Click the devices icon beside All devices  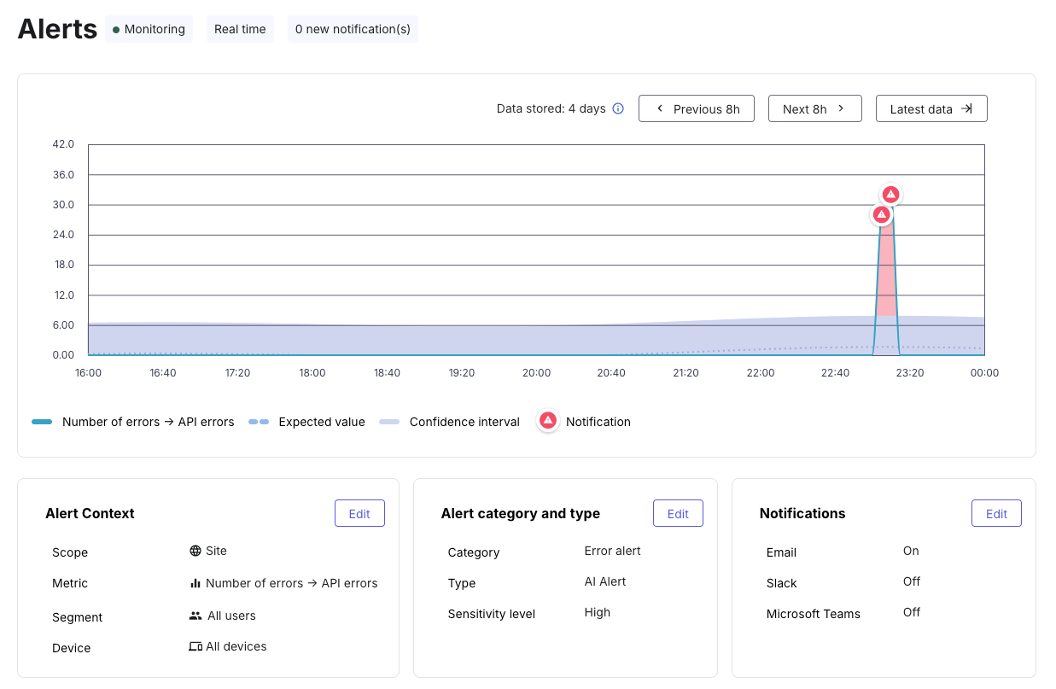coord(195,646)
